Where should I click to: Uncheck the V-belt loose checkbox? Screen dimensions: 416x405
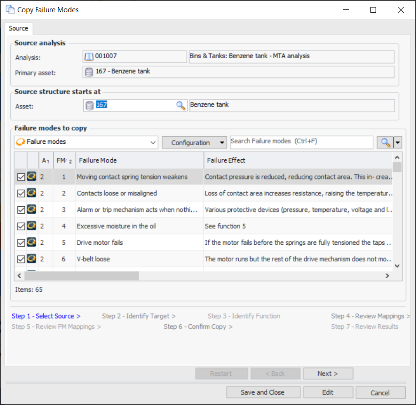[21, 259]
